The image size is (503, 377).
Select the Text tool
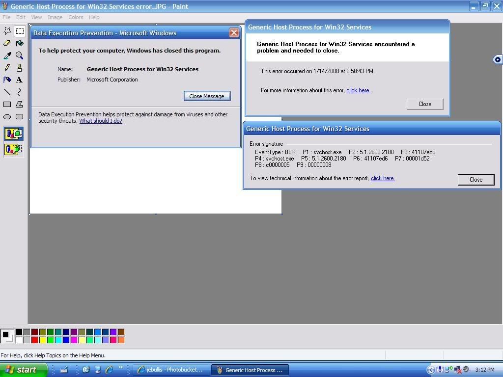20,80
